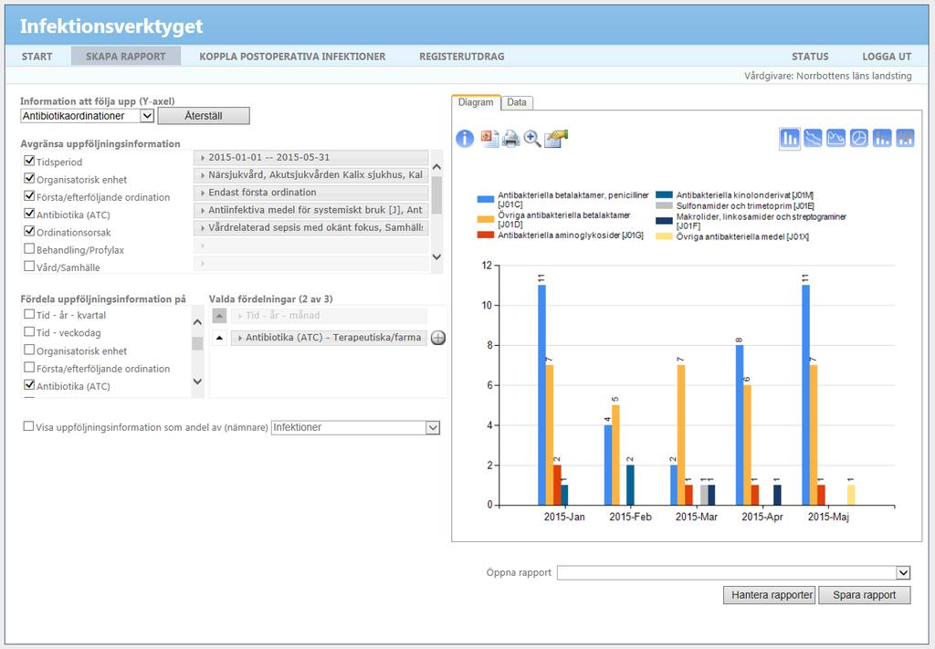The image size is (935, 649).
Task: Uncheck Första/efterföljande ordination in the Avgränsa list
Action: [x=29, y=195]
